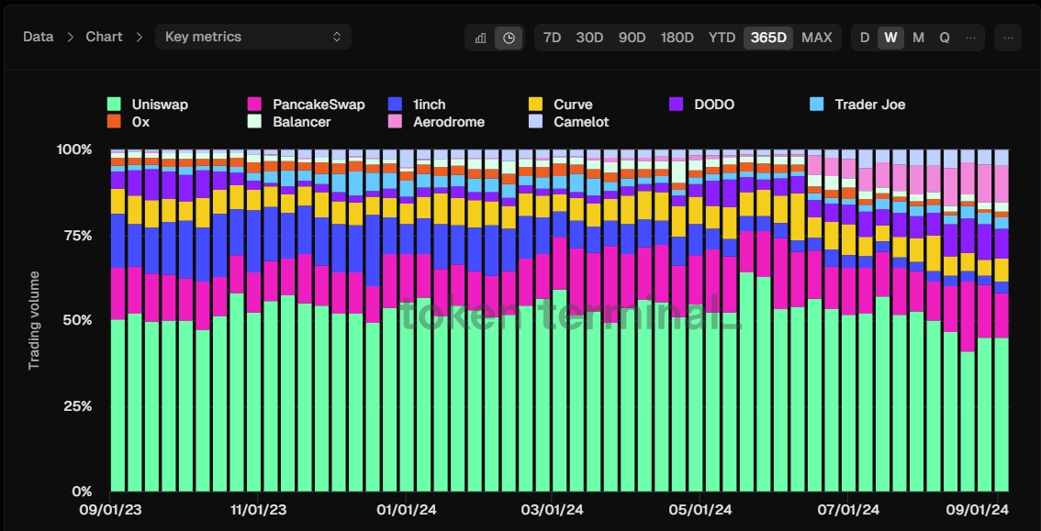
Task: Toggle Aerodrome series in legend
Action: tap(436, 121)
